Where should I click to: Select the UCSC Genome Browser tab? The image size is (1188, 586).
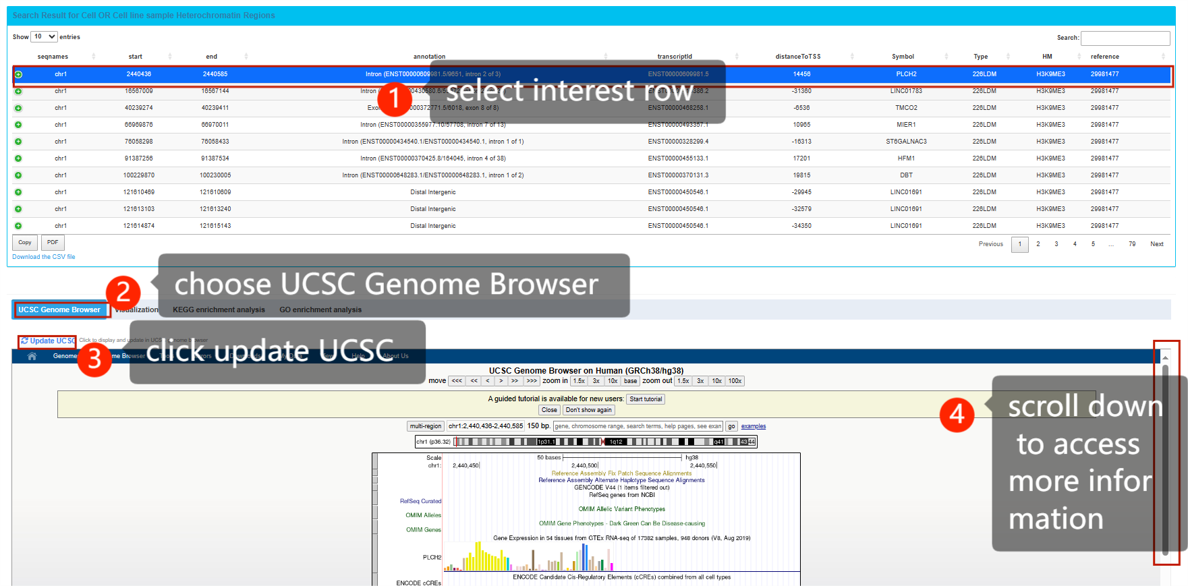[x=59, y=310]
